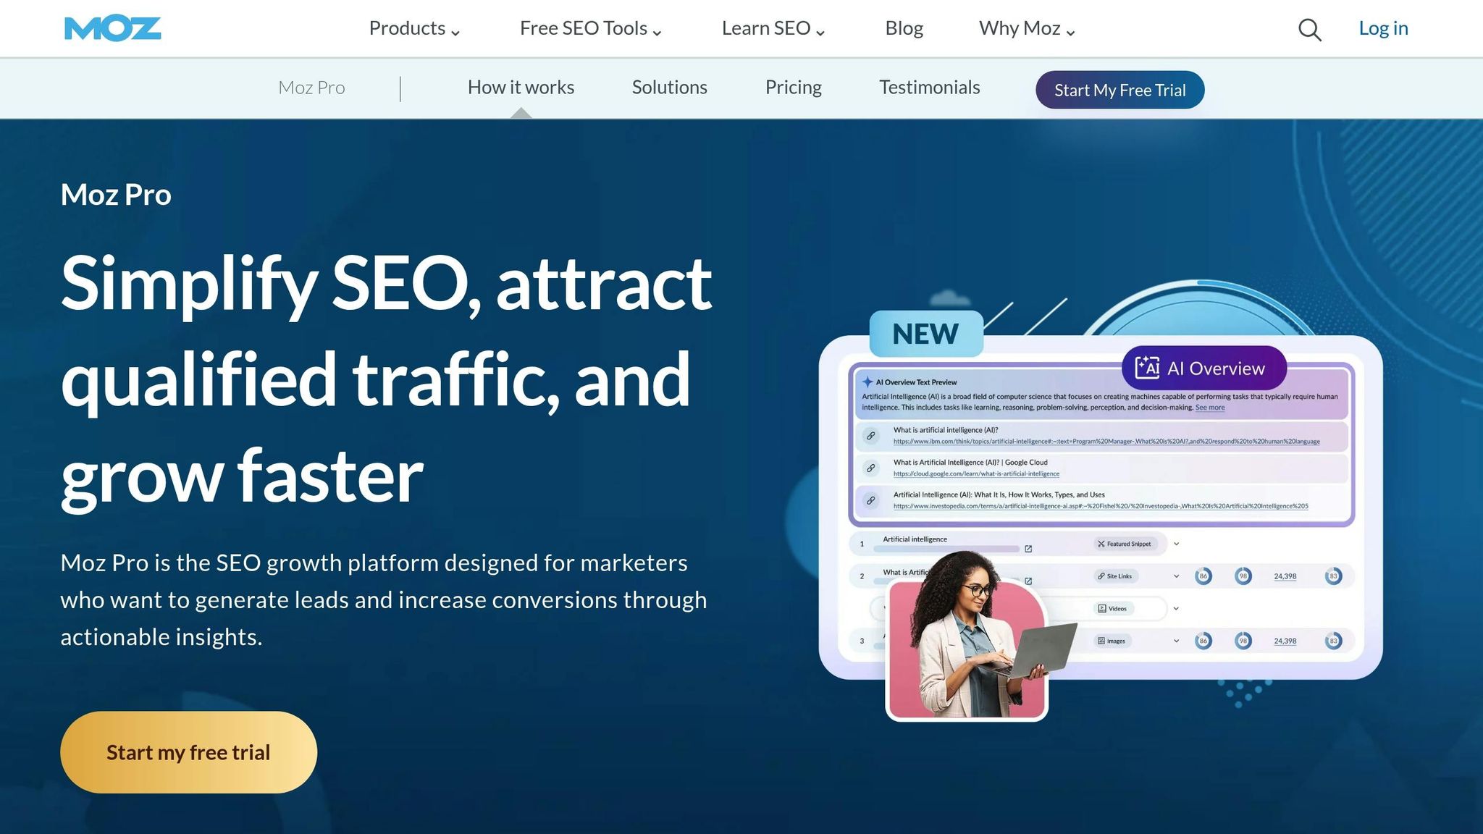Click the AI Overview badge icon

pyautogui.click(x=1148, y=369)
